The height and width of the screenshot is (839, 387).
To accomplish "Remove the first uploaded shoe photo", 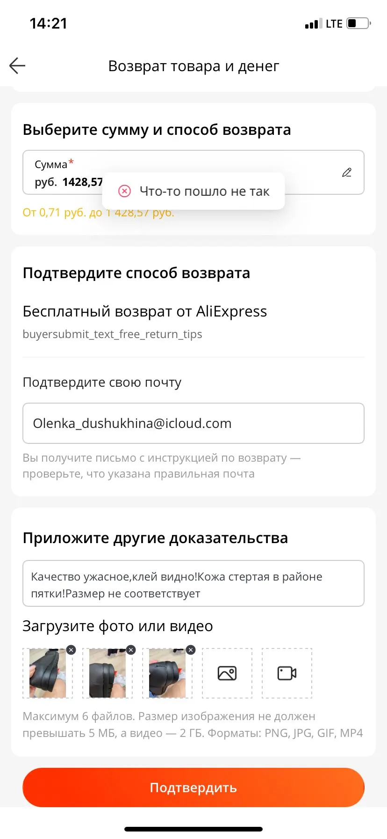I will click(x=71, y=650).
